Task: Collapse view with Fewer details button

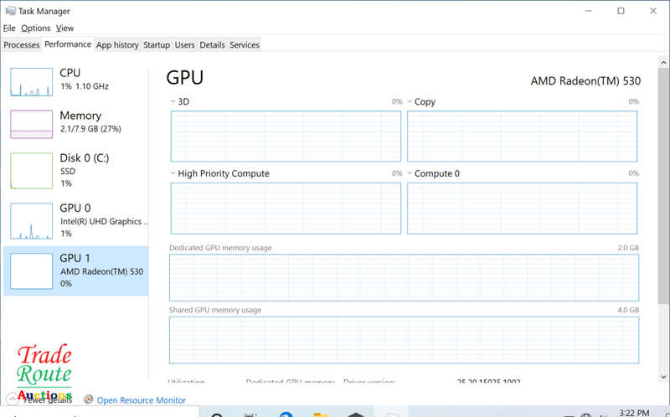Action: click(41, 399)
